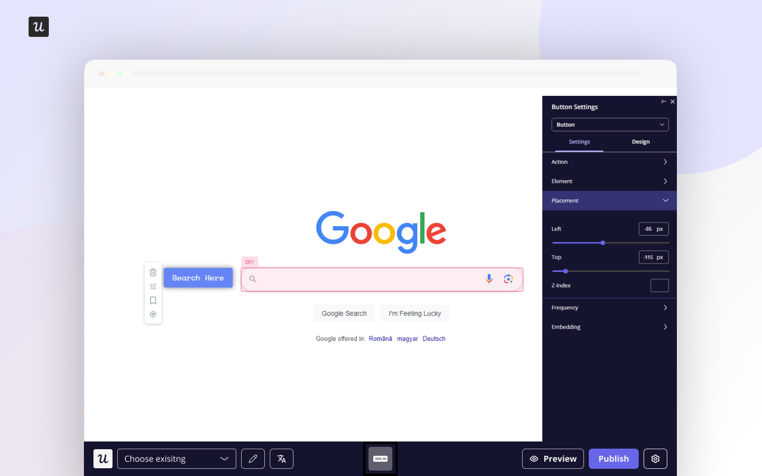
Task: Click the bookmark icon in the floating toolbar
Action: point(153,300)
